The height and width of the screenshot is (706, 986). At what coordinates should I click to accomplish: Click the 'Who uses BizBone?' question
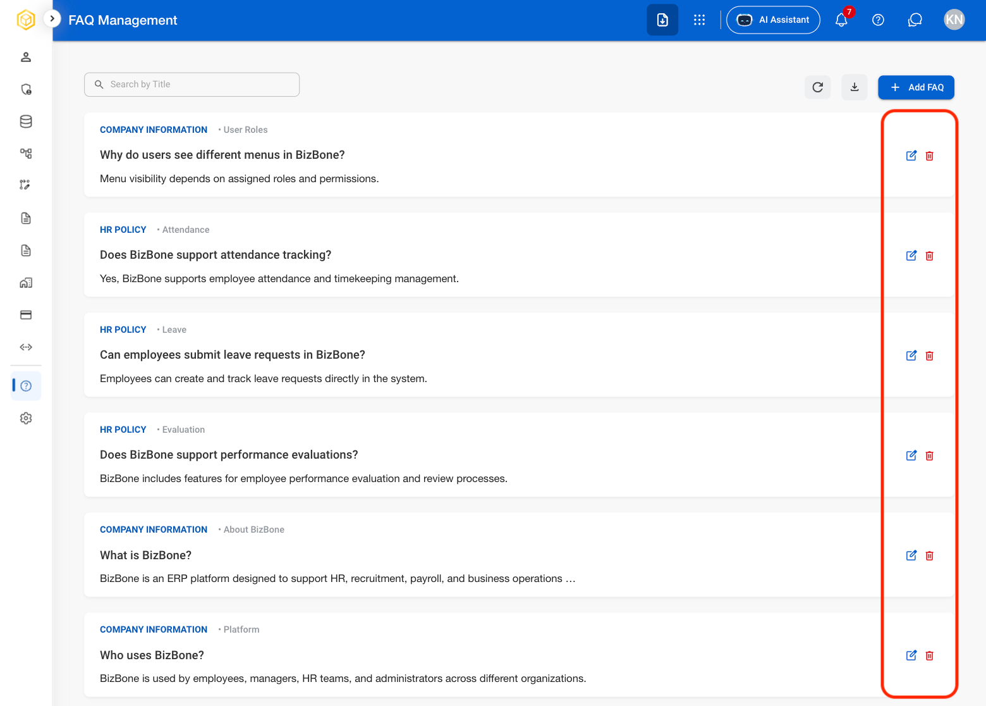click(x=152, y=655)
